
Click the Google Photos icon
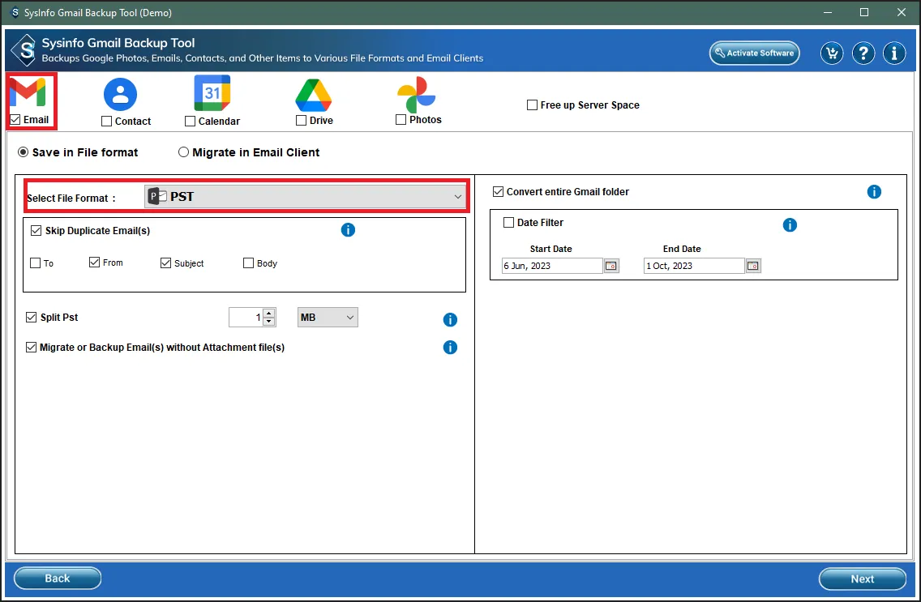pyautogui.click(x=417, y=95)
